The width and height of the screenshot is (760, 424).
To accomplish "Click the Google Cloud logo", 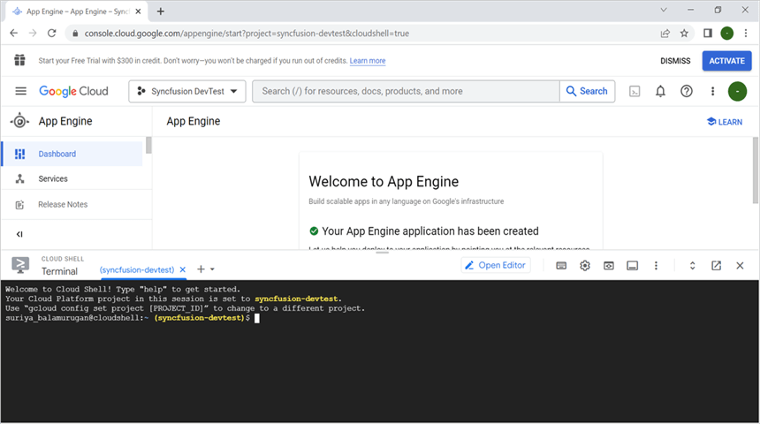I will pos(73,91).
